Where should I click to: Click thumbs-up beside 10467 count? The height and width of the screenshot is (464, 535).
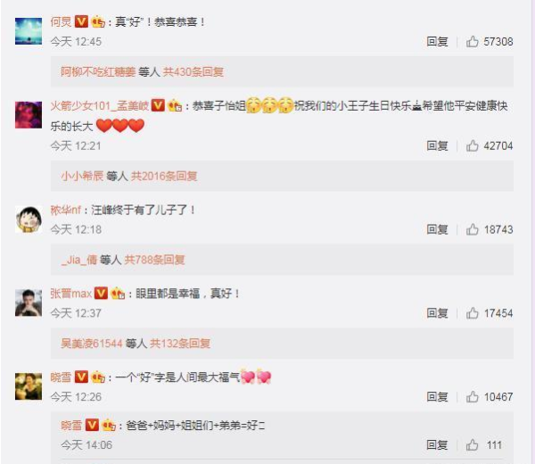[x=473, y=397]
